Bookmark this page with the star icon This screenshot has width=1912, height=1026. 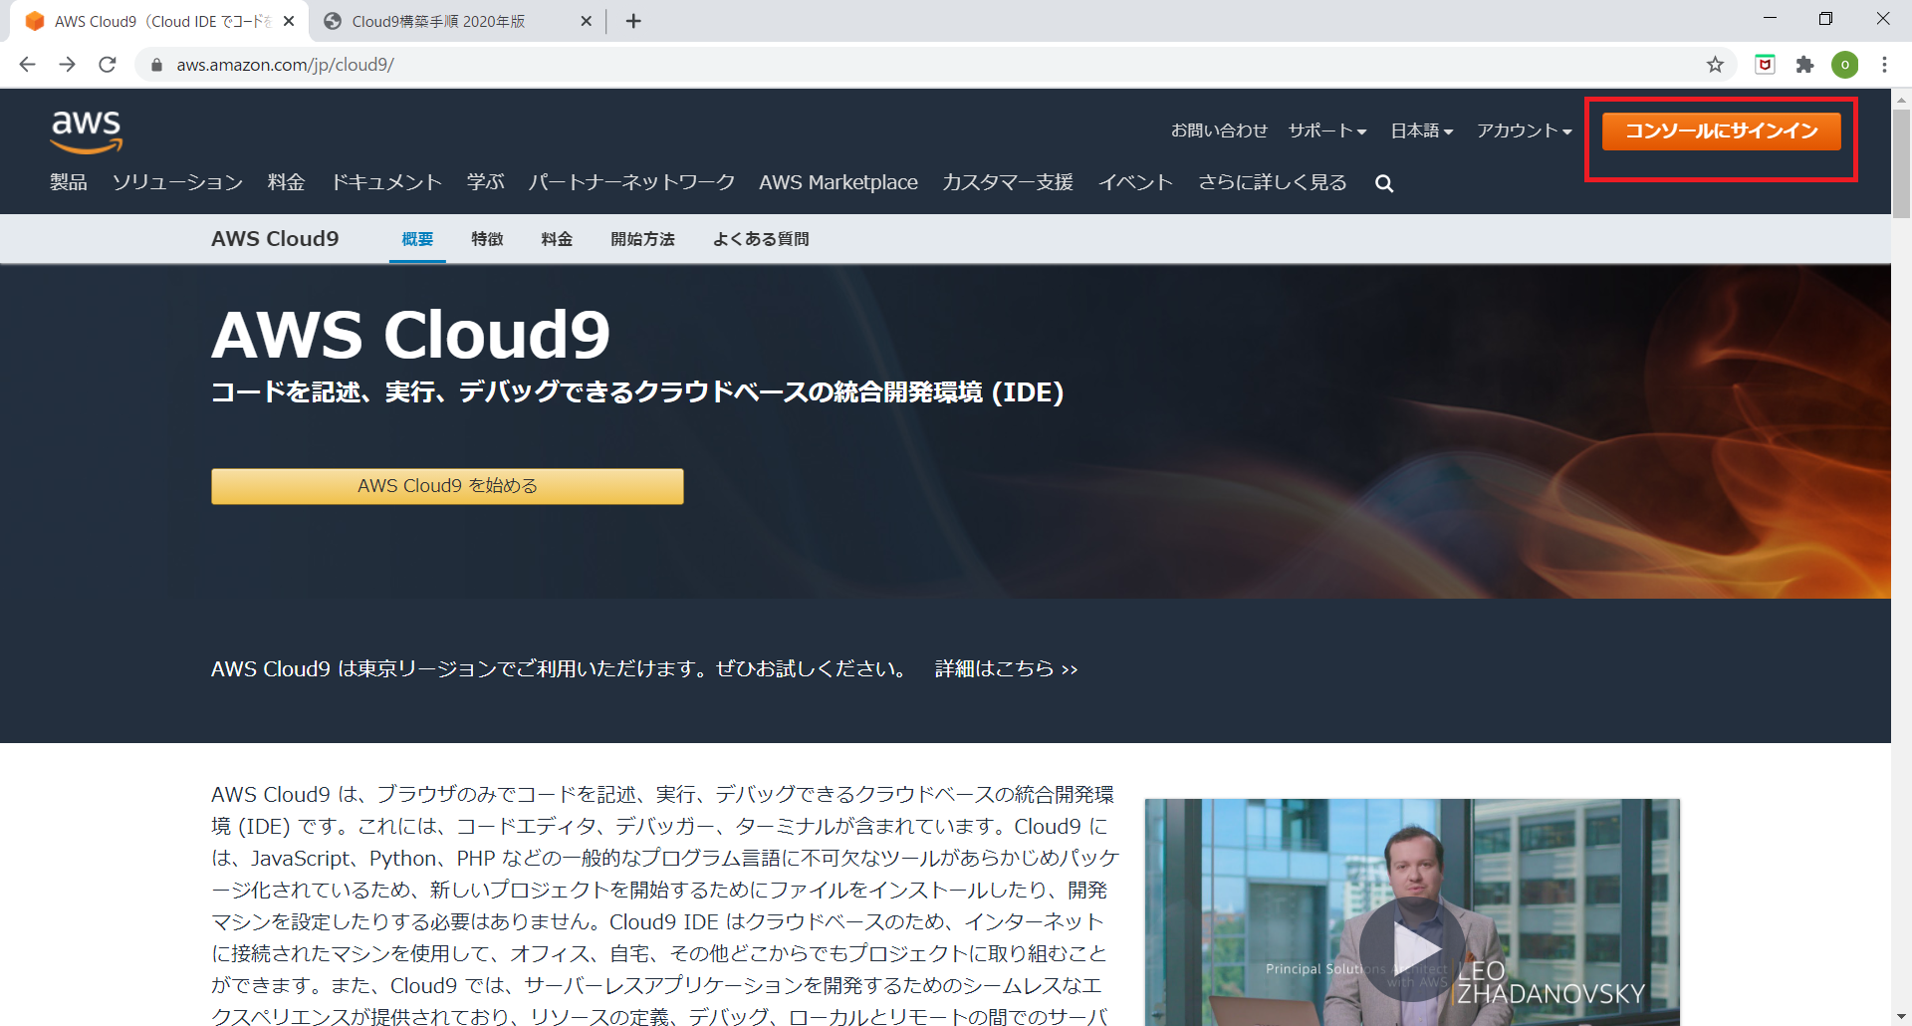click(1715, 65)
